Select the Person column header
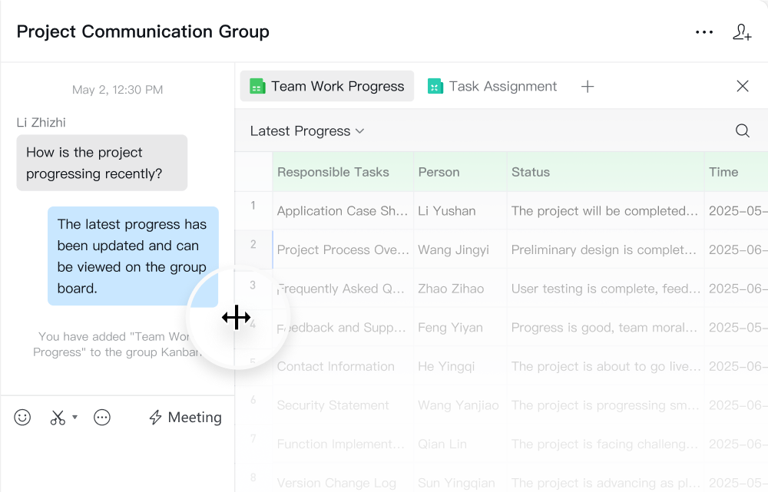The height and width of the screenshot is (492, 768). [x=439, y=172]
